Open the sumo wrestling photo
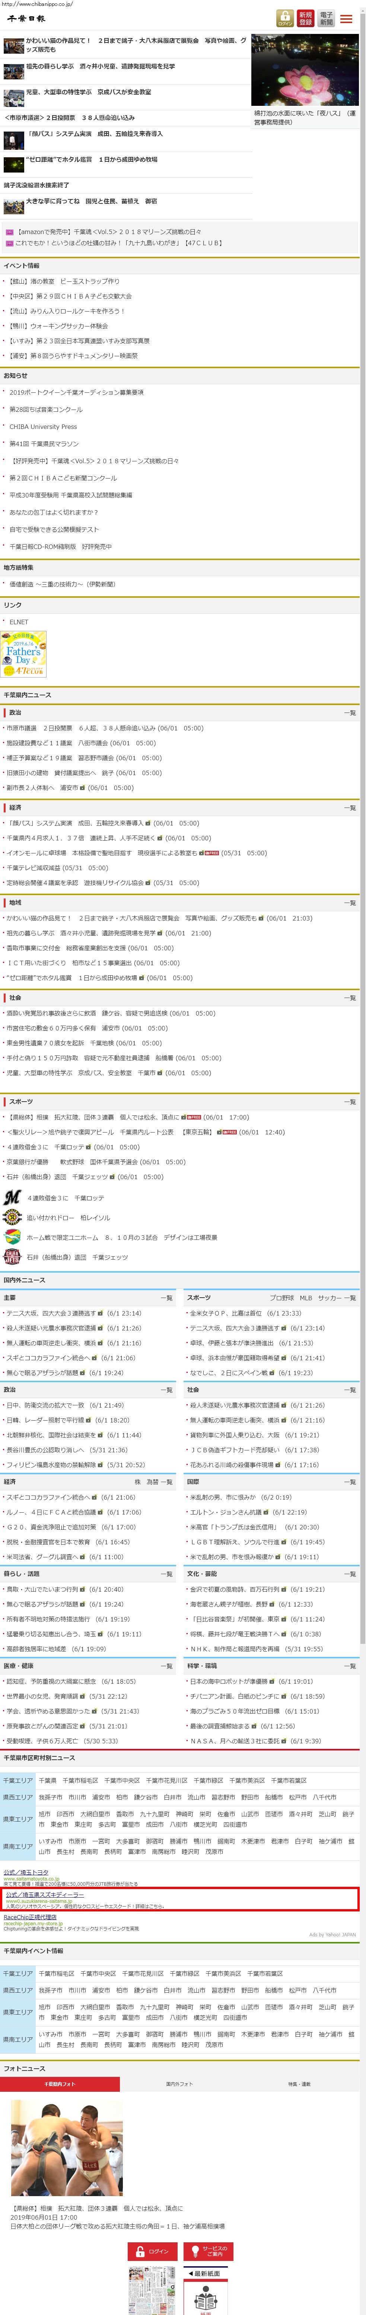This screenshot has width=366, height=2315. (66, 2147)
